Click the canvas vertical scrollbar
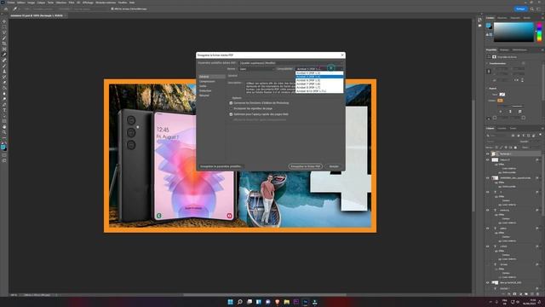The image size is (545, 307). pos(473,155)
